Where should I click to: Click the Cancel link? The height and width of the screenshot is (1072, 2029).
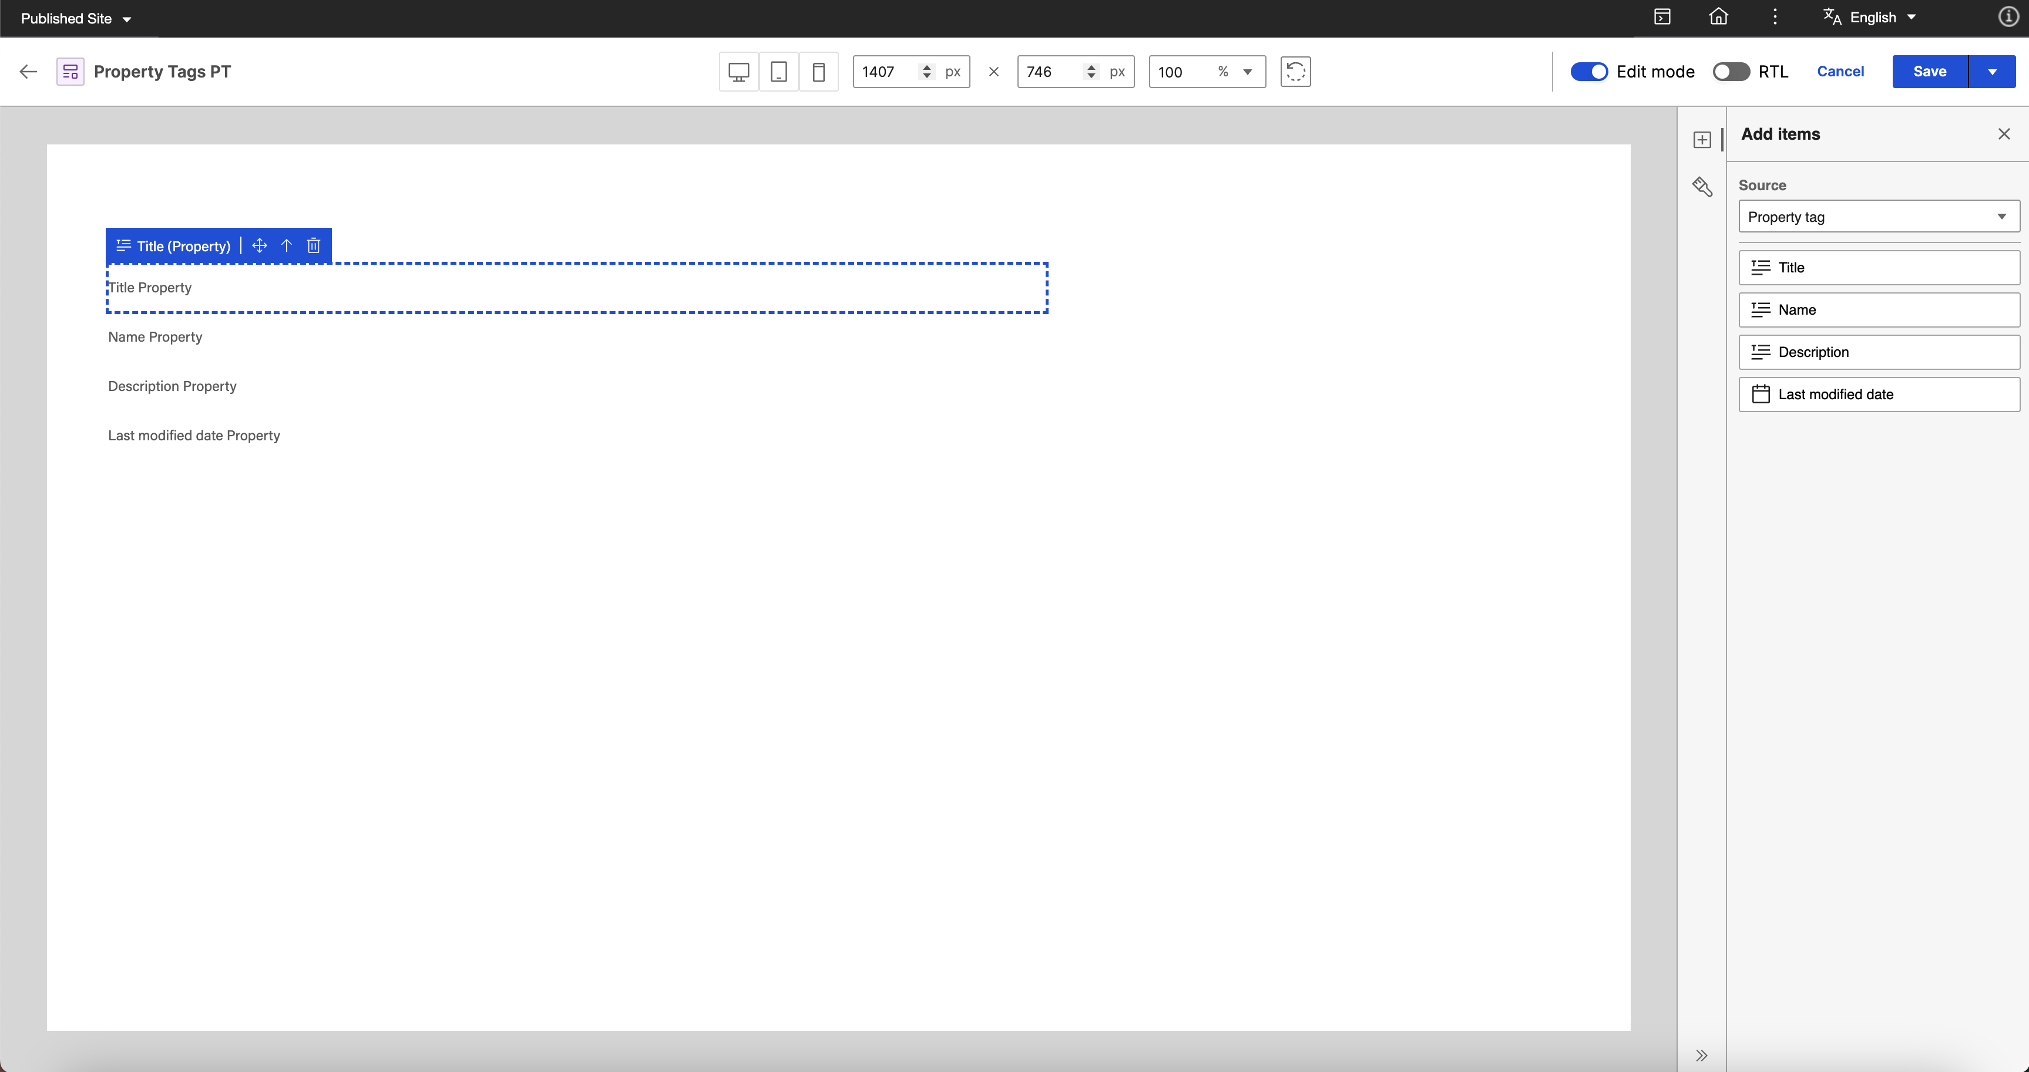pos(1840,72)
